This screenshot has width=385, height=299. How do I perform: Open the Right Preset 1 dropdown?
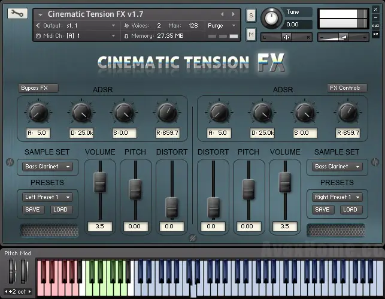(337, 197)
